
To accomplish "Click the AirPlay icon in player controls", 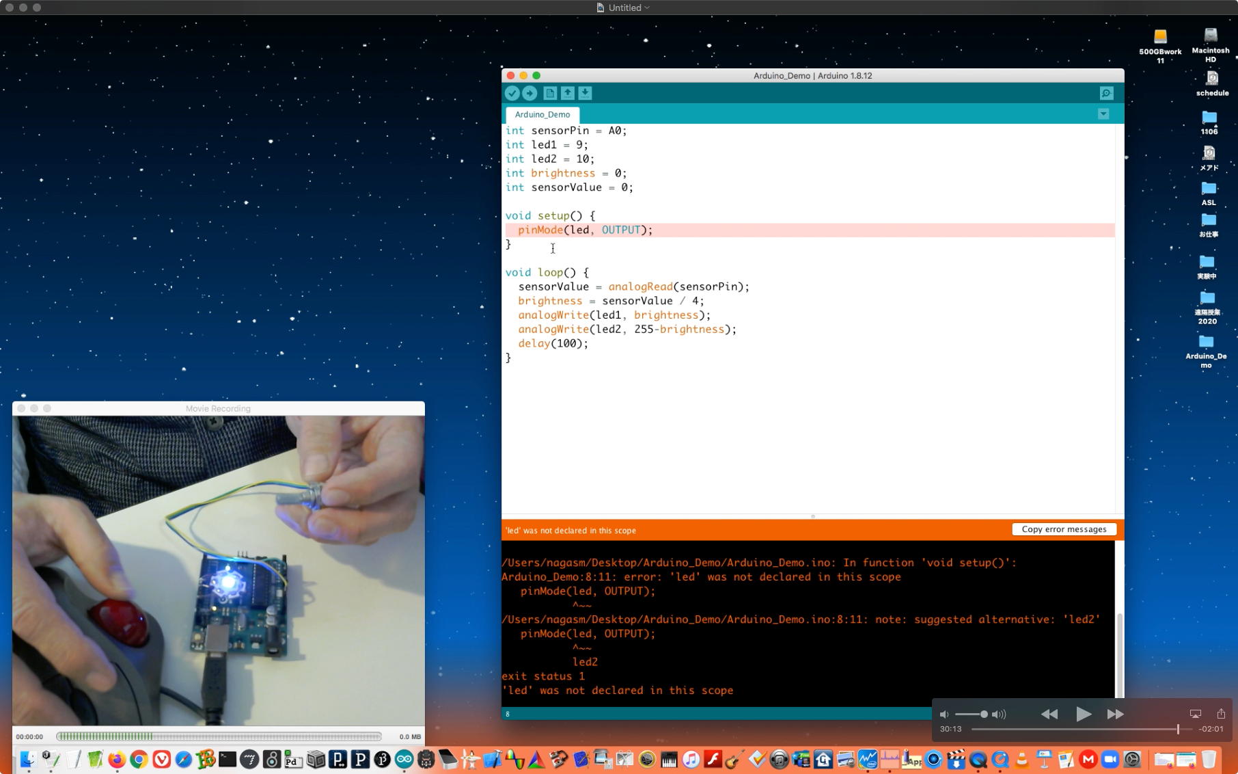I will pos(1195,714).
